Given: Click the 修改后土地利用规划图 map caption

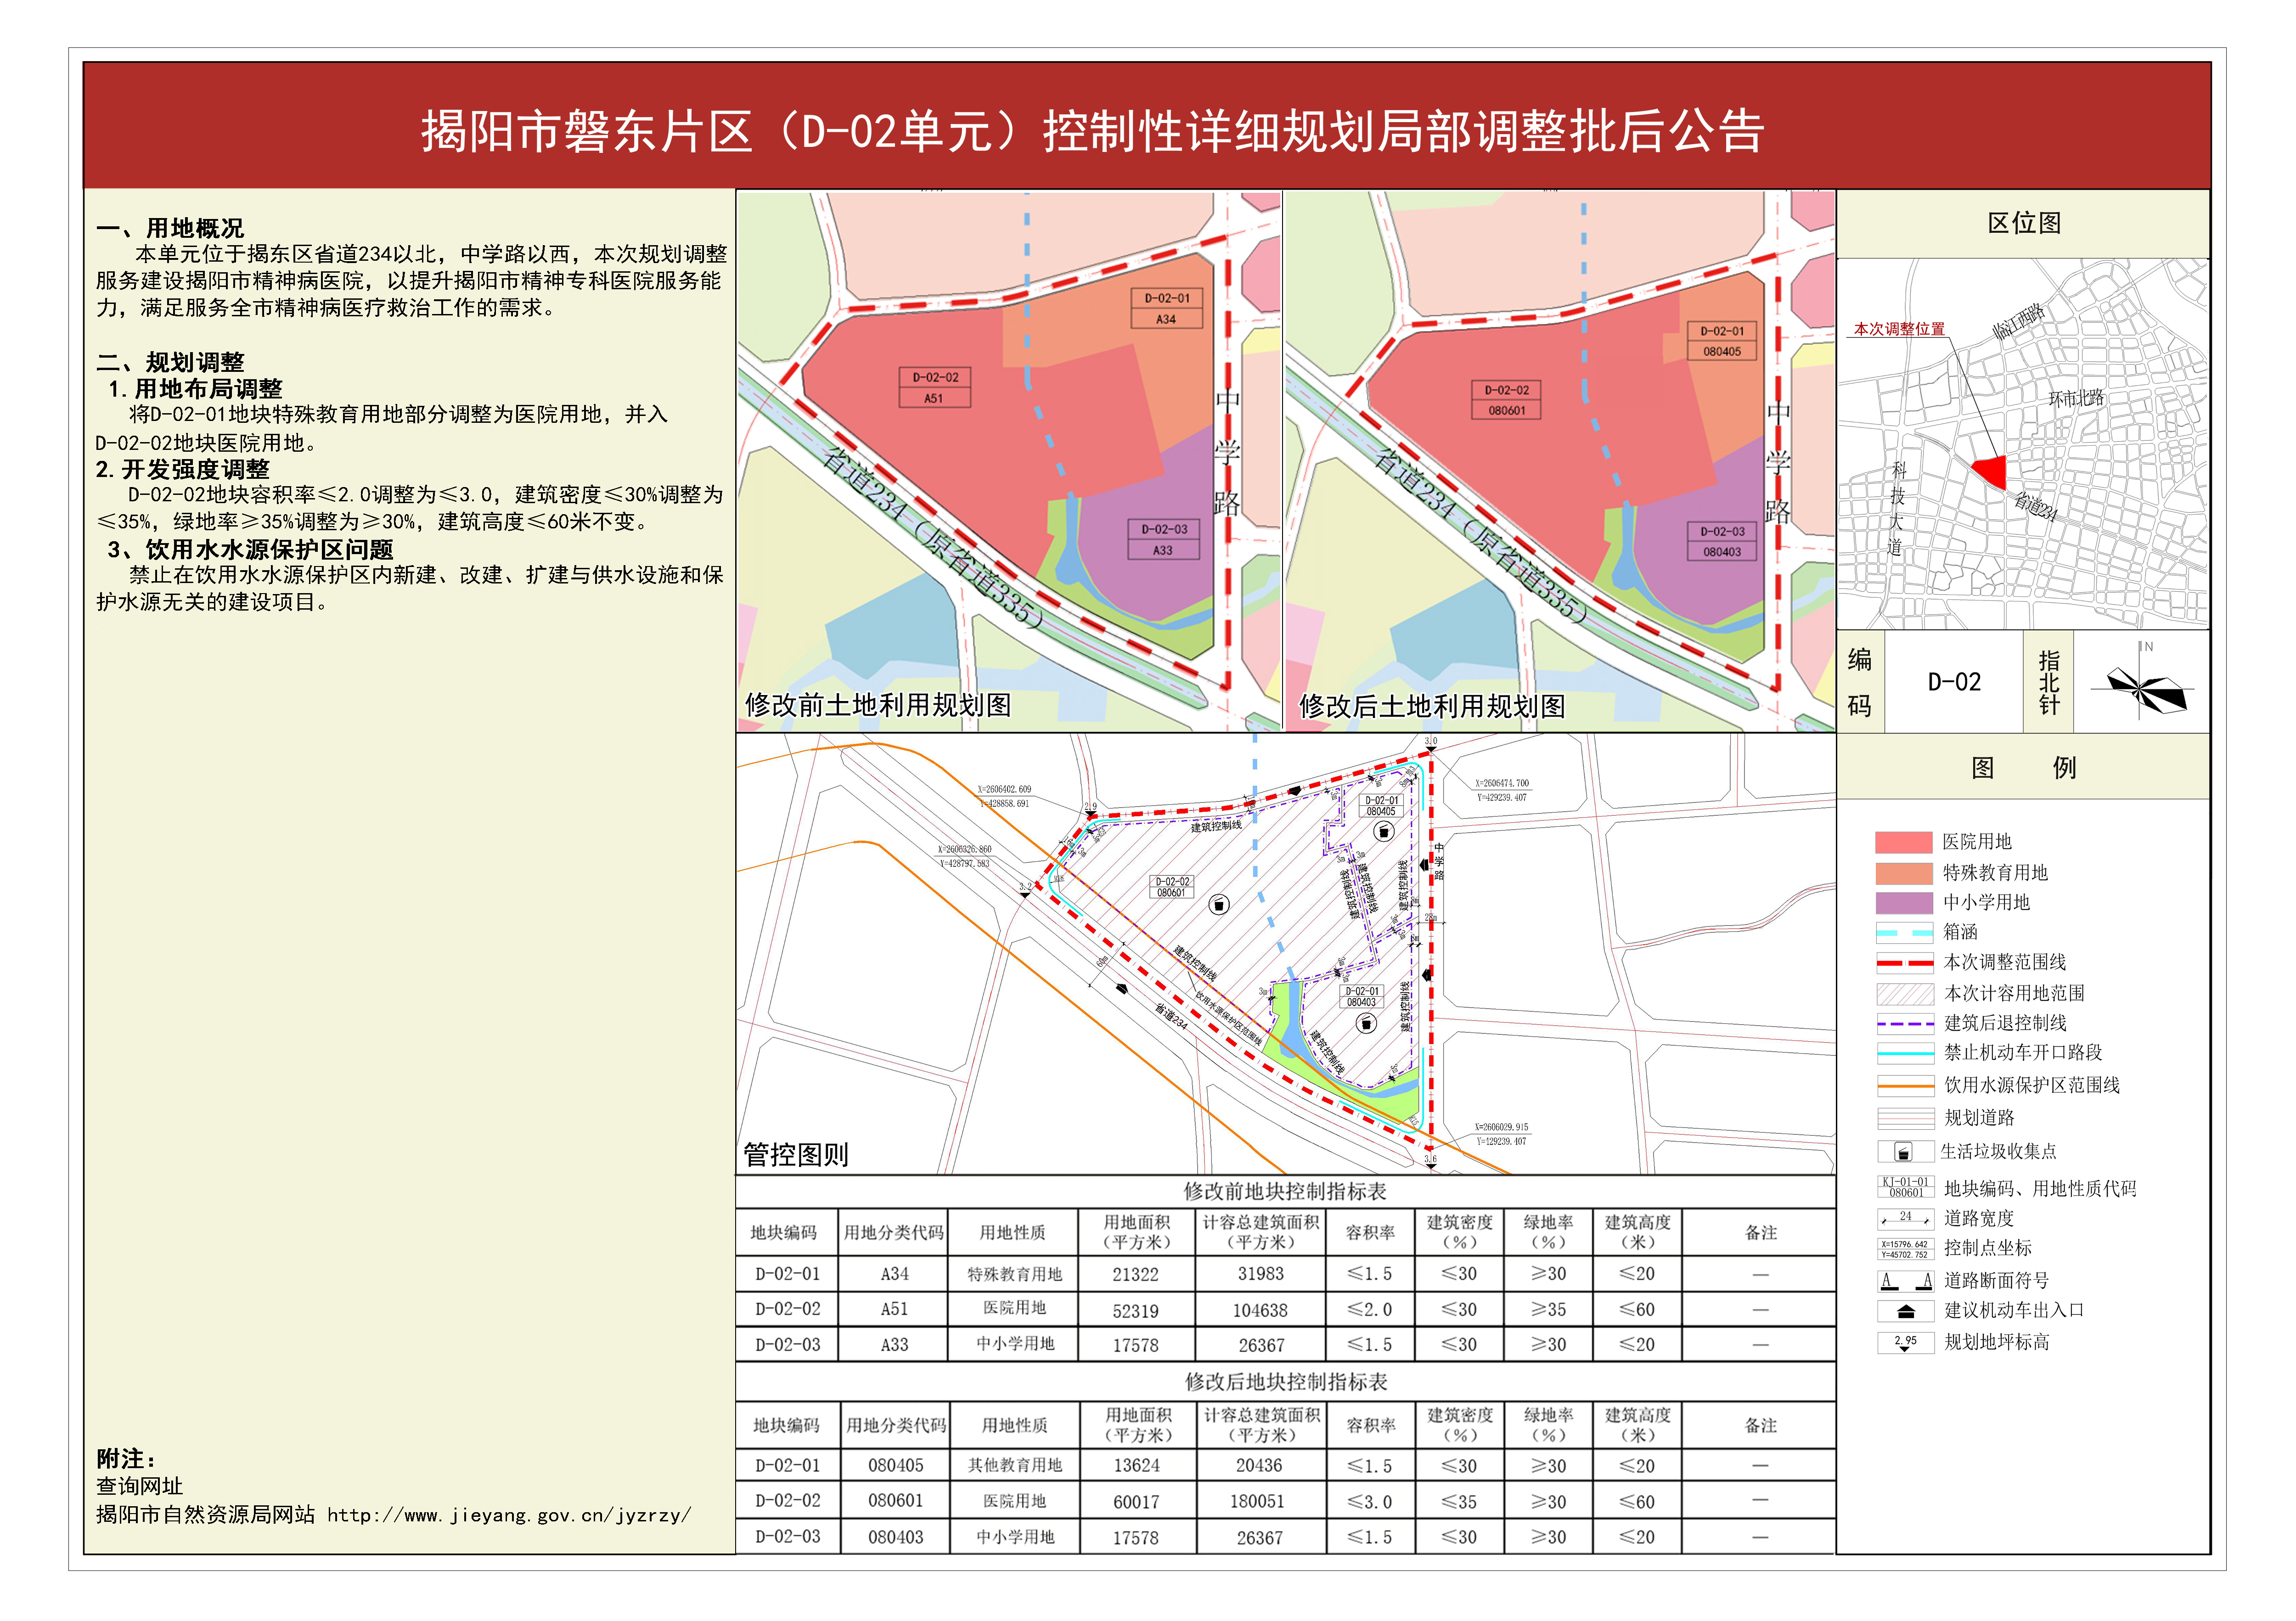Looking at the screenshot, I should click(1432, 707).
